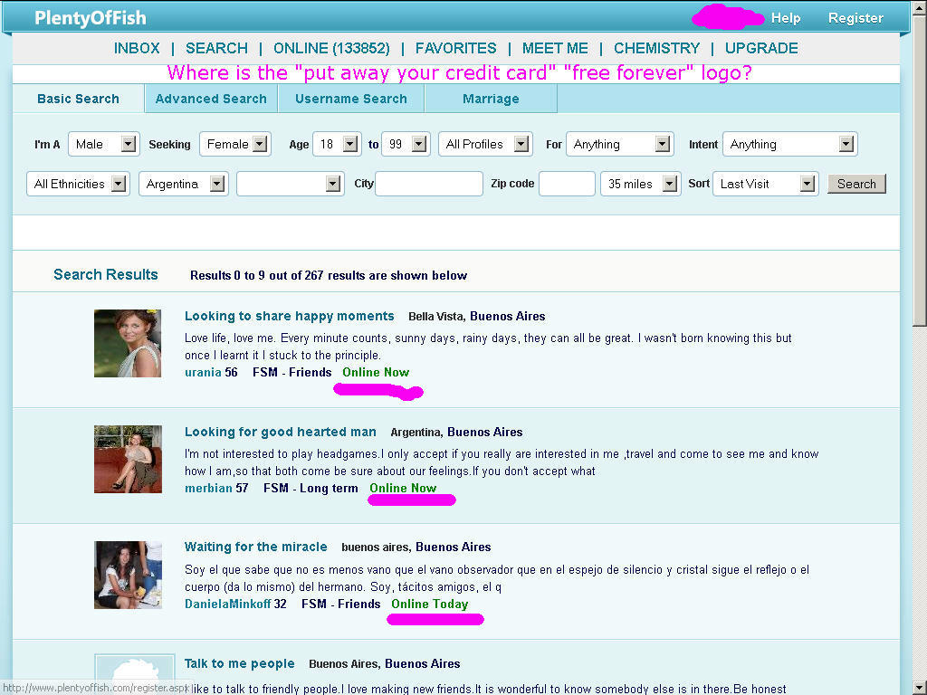Open MEET ME in navigation bar
The height and width of the screenshot is (695, 927).
click(x=555, y=48)
